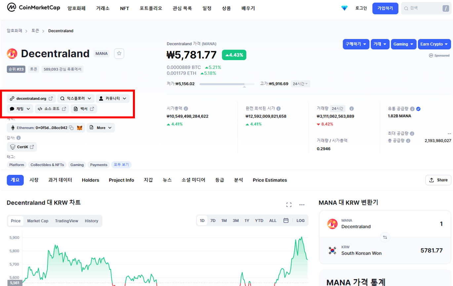Expand the 커뮤니티 dropdown
The width and height of the screenshot is (453, 286).
[113, 99]
